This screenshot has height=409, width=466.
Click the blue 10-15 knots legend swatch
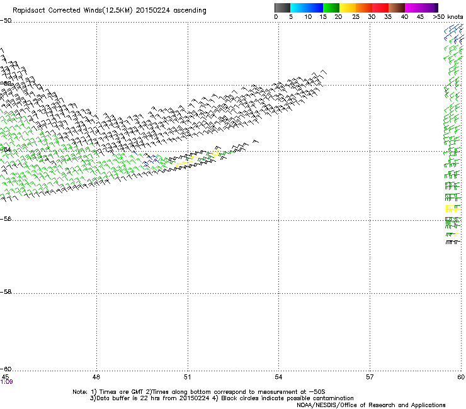tap(315, 8)
